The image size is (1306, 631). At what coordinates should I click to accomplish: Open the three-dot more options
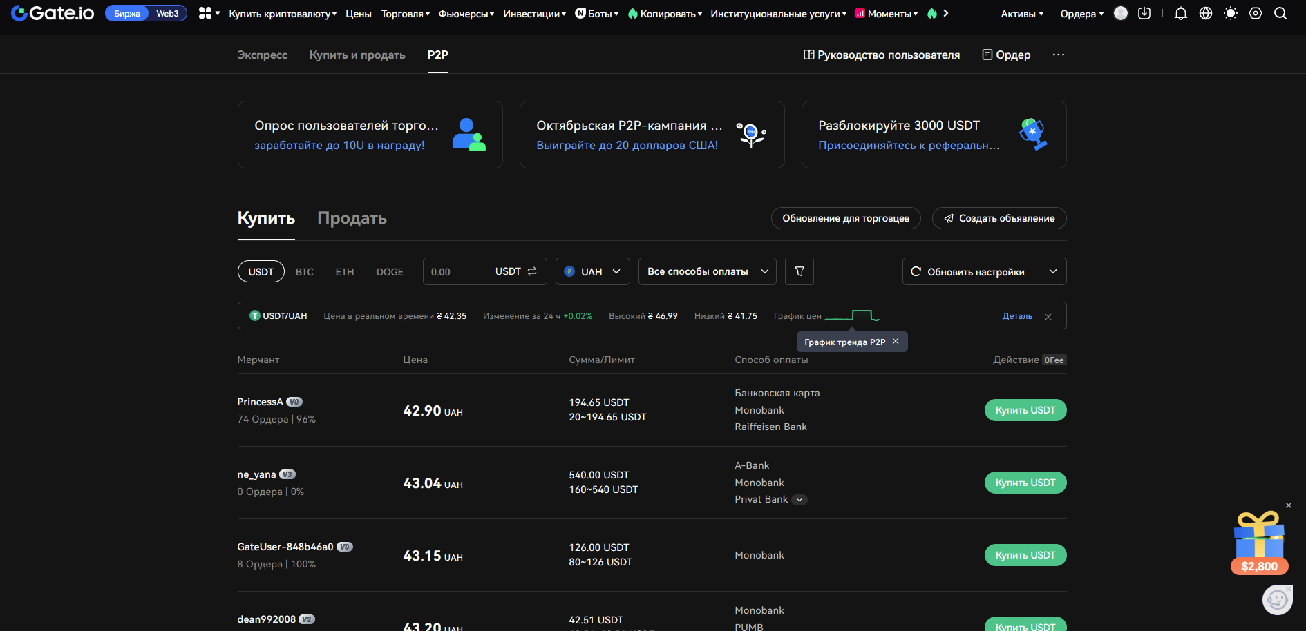point(1059,55)
